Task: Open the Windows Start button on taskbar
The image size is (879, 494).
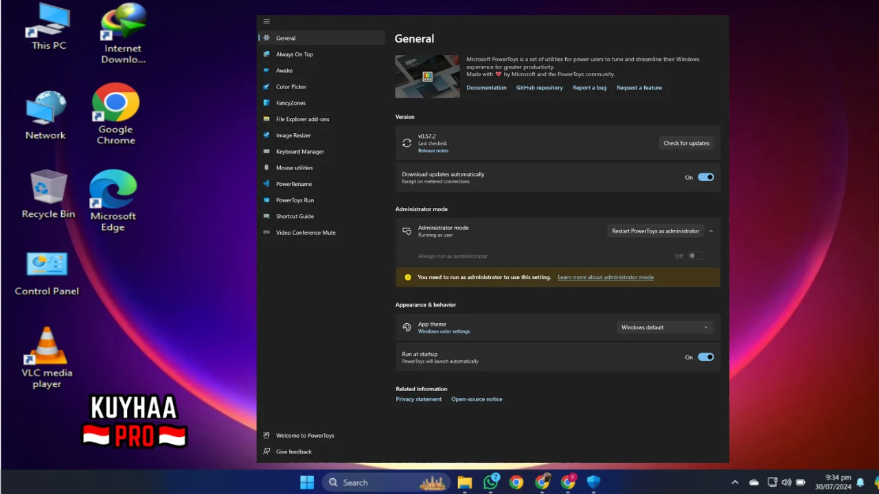Action: coord(307,482)
